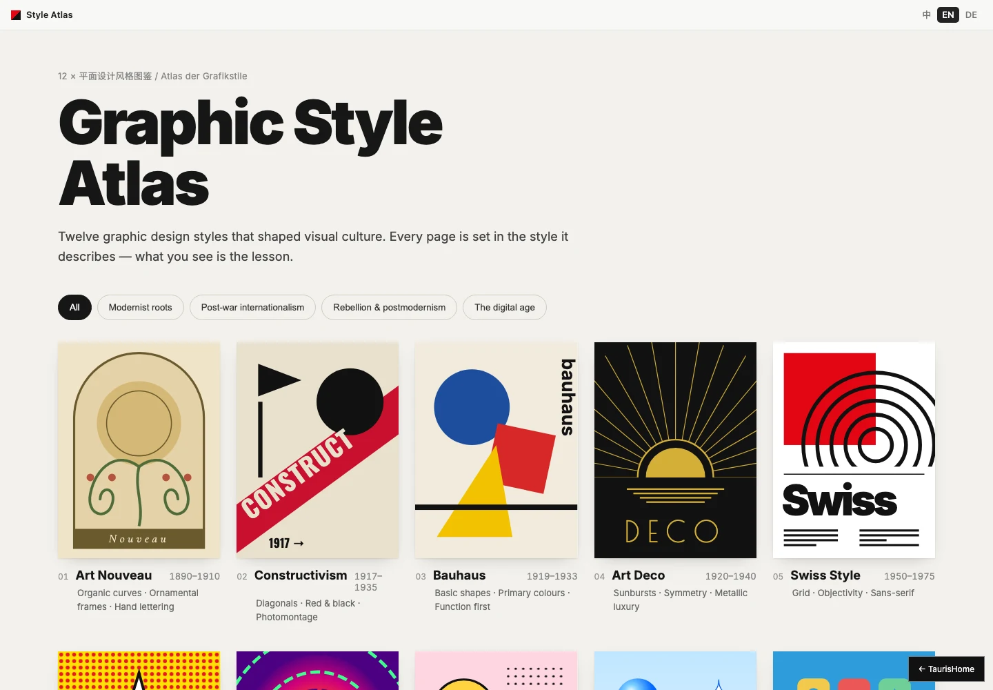
Task: Click the Constructivism title link
Action: point(301,575)
